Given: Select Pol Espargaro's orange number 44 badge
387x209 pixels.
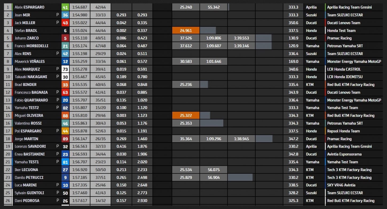Looking at the screenshot, I should (x=65, y=131).
